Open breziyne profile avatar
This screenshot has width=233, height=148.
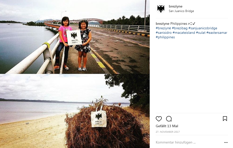tap(161, 9)
